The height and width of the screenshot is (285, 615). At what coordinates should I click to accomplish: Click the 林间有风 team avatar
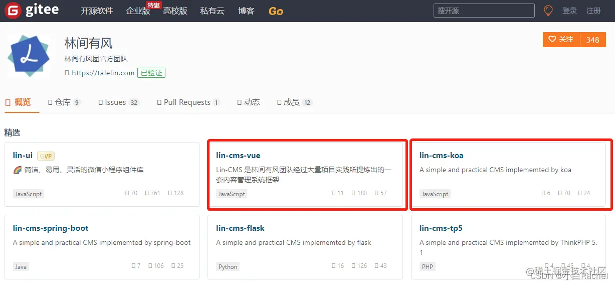[29, 57]
